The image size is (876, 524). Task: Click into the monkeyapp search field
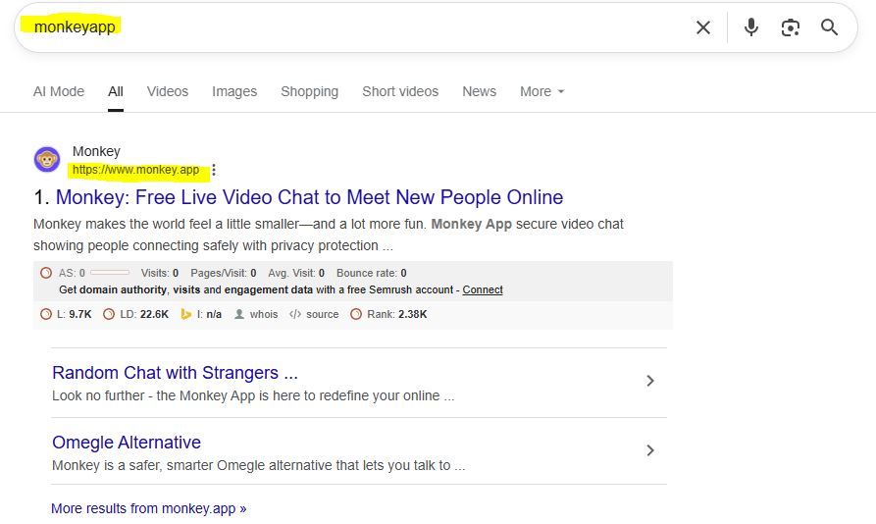pyautogui.click(x=343, y=27)
